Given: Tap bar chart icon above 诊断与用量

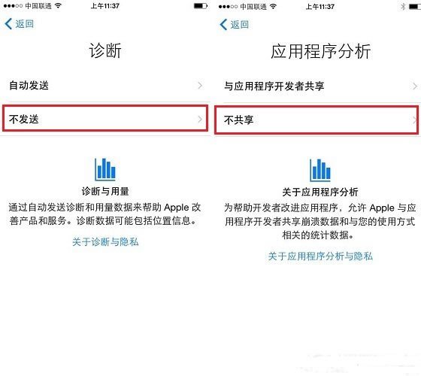Looking at the screenshot, I should click(105, 169).
